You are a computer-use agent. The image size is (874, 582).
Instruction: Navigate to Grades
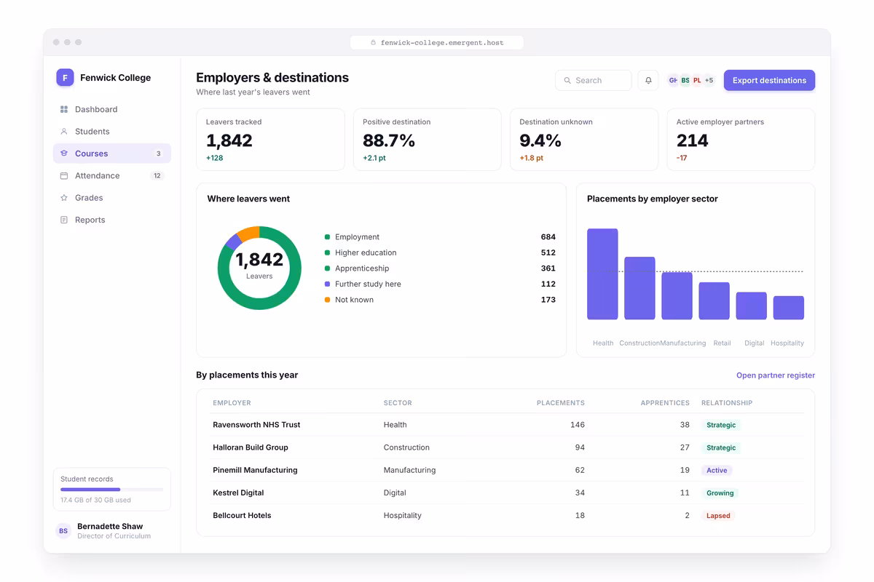pos(112,198)
